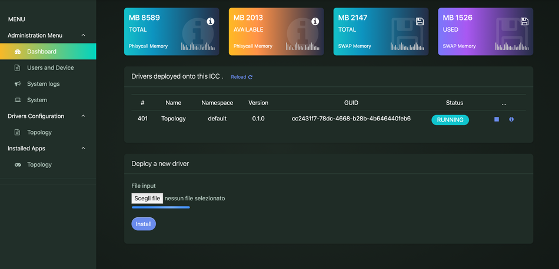Viewport: 559px width, 269px height.
Task: Collapse the Installed Apps section
Action: (83, 149)
